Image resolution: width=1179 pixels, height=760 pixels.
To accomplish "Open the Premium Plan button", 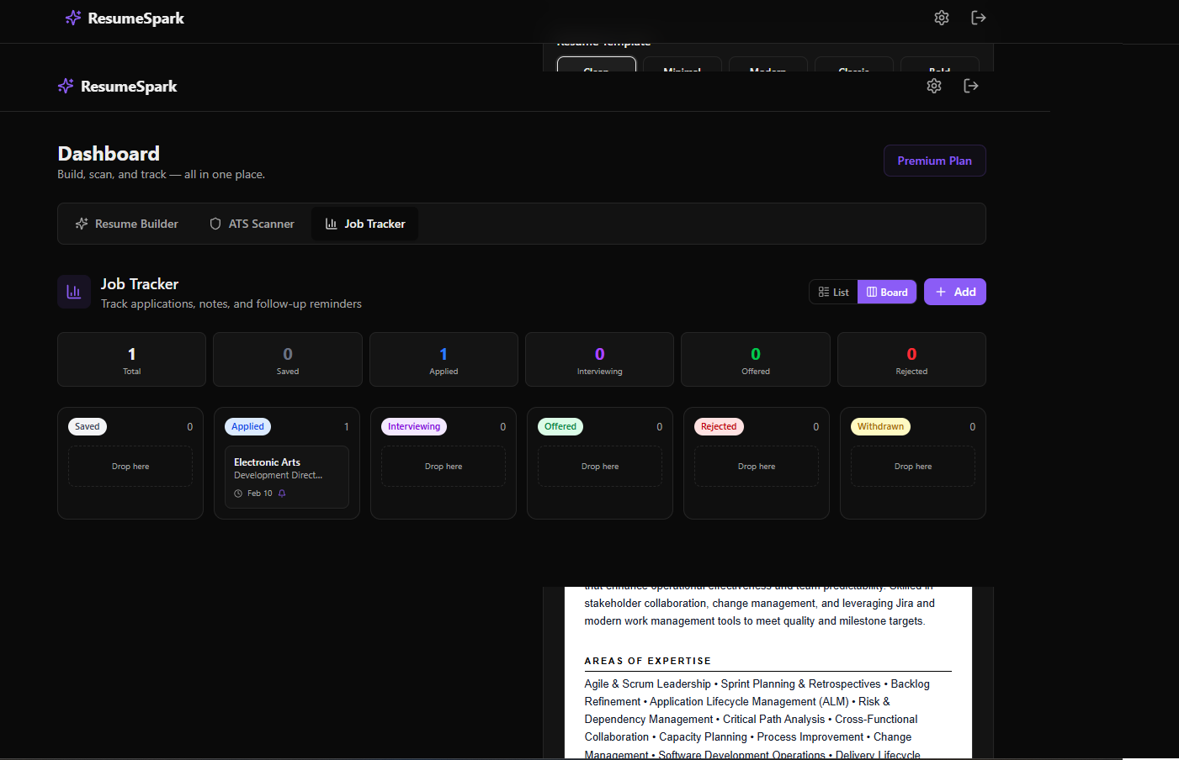I will click(935, 161).
